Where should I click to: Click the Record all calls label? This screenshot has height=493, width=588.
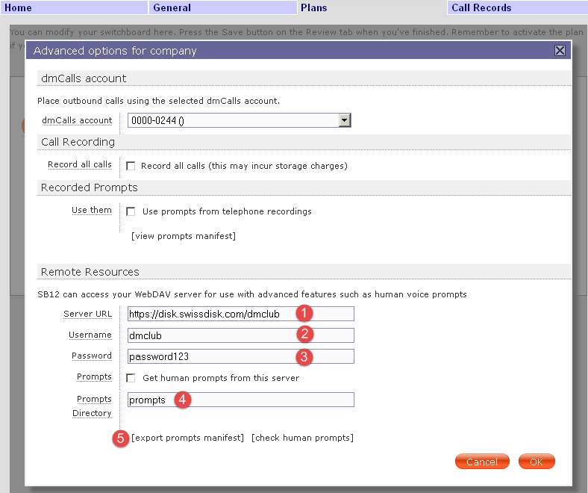click(80, 164)
